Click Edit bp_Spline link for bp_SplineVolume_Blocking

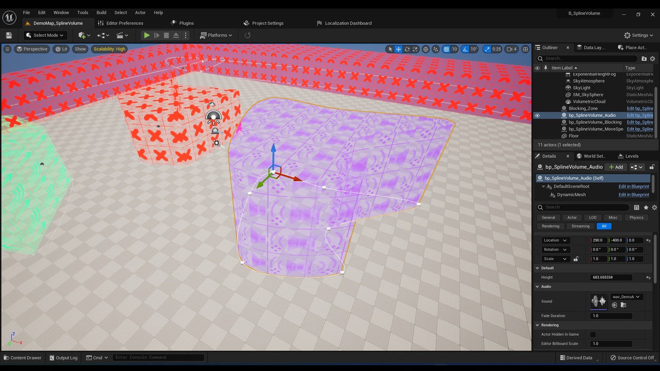[640, 122]
